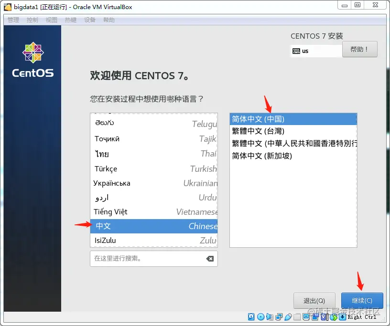390x326 pixels.
Task: Select the Türkçe Turkish language row
Action: click(x=154, y=168)
